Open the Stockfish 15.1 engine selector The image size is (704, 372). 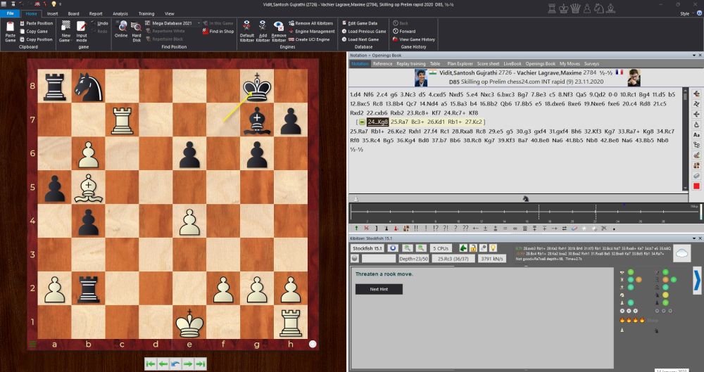coord(367,248)
